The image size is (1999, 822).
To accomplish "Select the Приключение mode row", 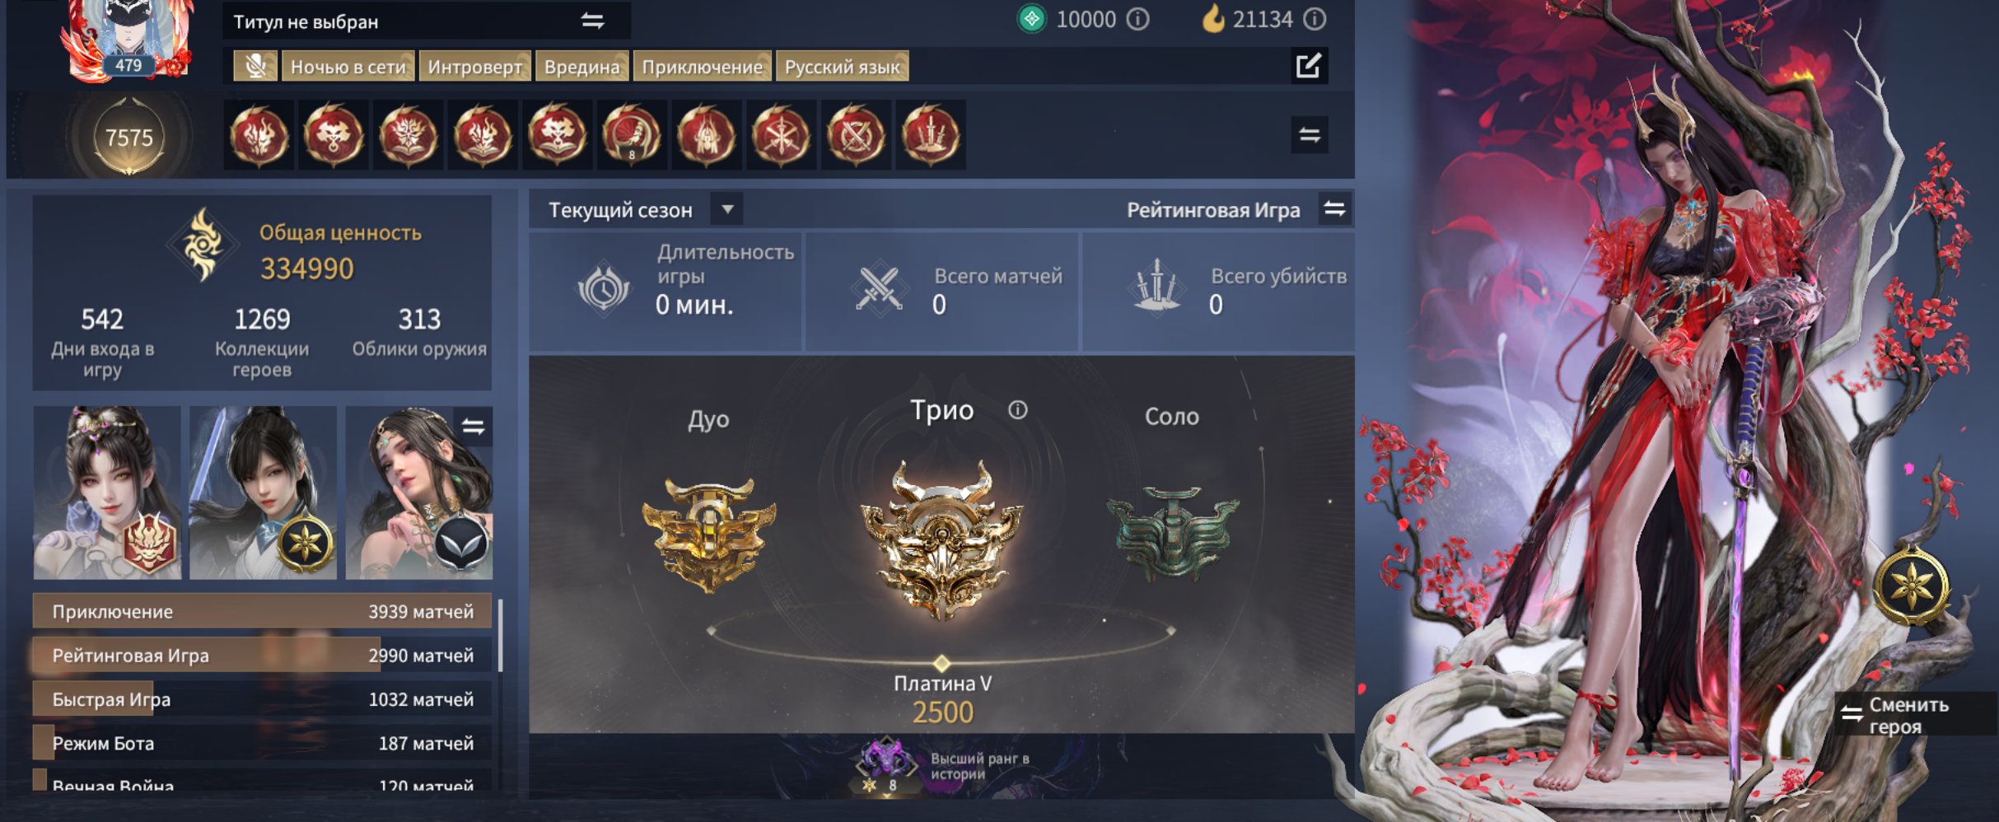I will pos(263,611).
